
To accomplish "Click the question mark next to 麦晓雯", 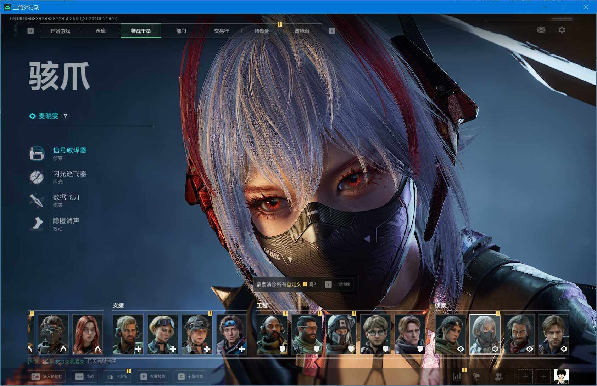I will [65, 116].
